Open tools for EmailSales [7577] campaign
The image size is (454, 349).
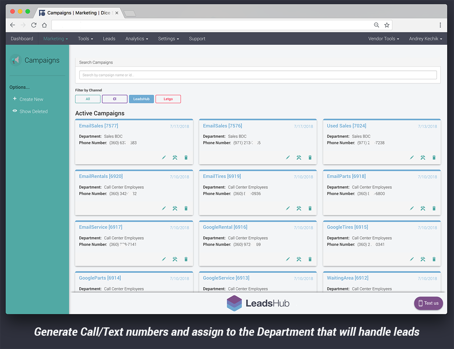(x=175, y=157)
